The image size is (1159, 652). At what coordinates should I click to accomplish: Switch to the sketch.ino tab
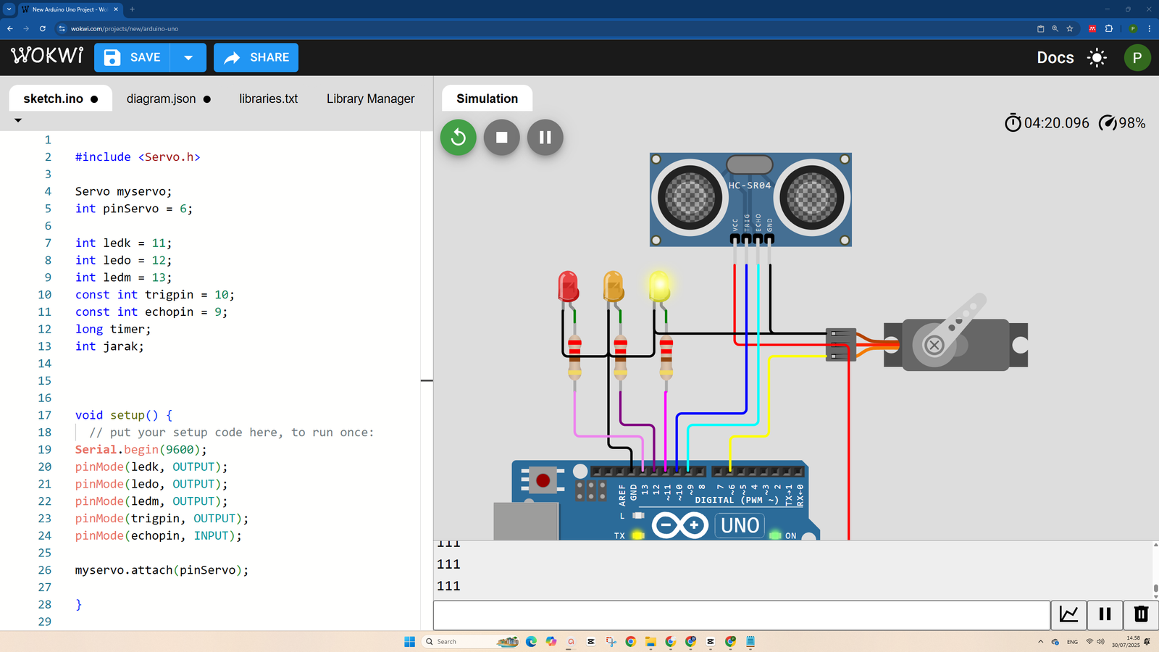[60, 99]
